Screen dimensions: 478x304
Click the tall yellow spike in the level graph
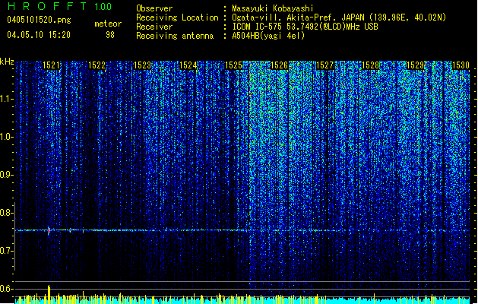click(x=49, y=294)
